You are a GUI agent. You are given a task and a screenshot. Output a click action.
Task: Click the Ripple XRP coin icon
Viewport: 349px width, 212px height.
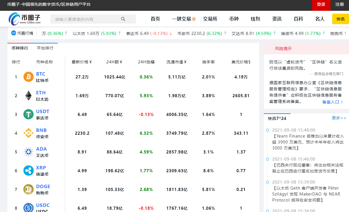(28, 171)
